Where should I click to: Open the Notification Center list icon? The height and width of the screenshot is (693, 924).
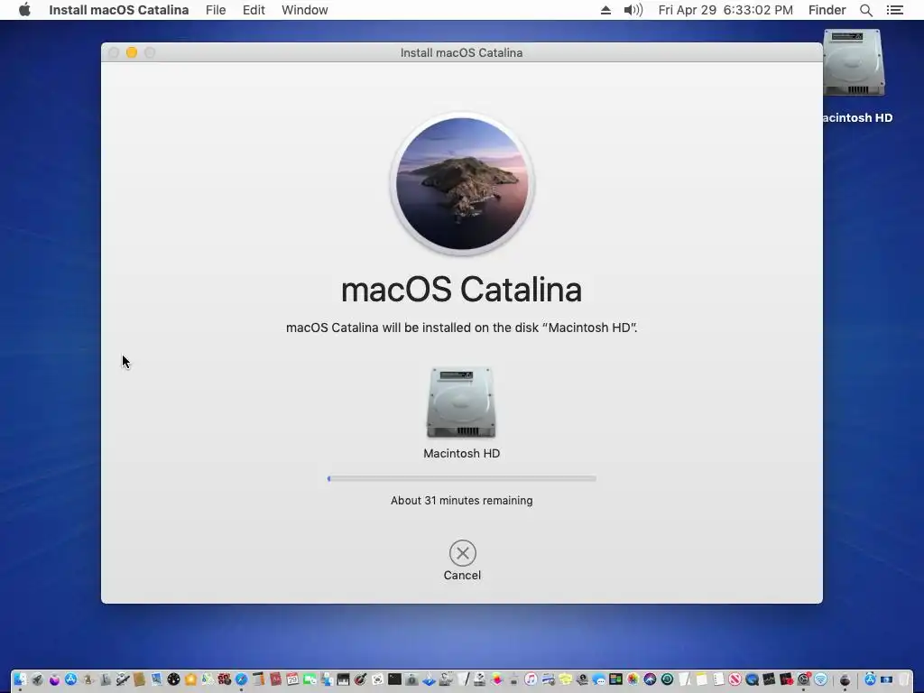click(894, 10)
